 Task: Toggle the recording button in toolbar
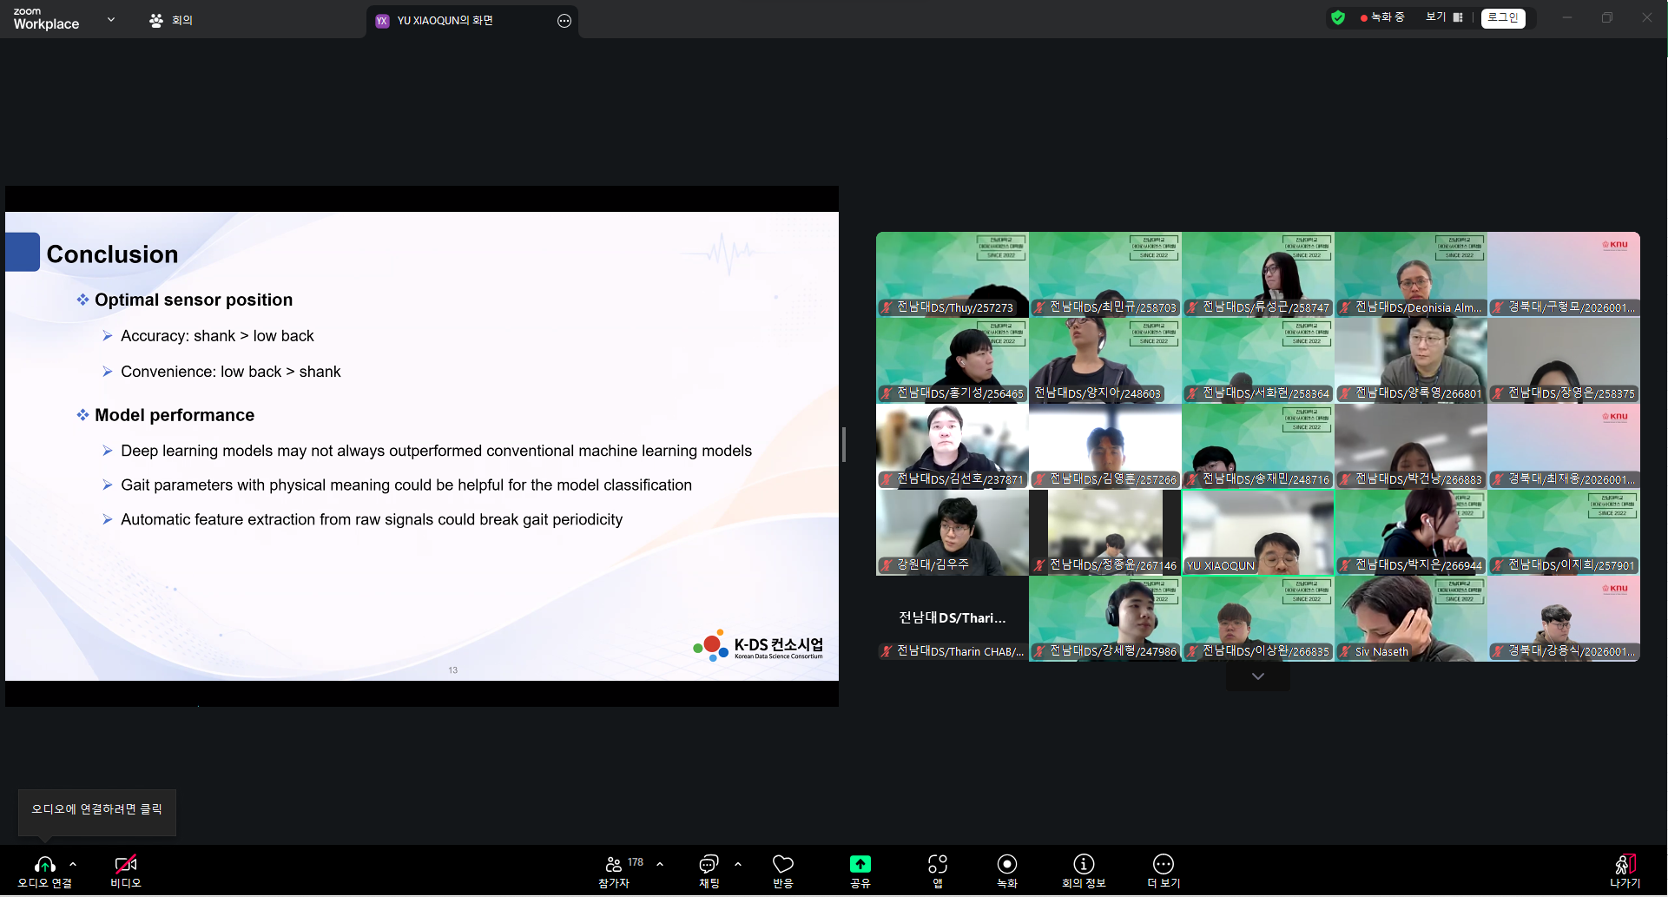click(x=1006, y=865)
